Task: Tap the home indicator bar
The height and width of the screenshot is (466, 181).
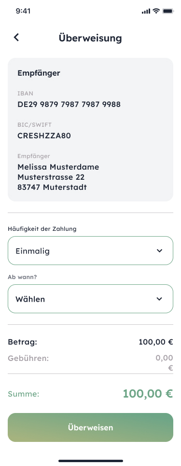Action: pyautogui.click(x=91, y=461)
